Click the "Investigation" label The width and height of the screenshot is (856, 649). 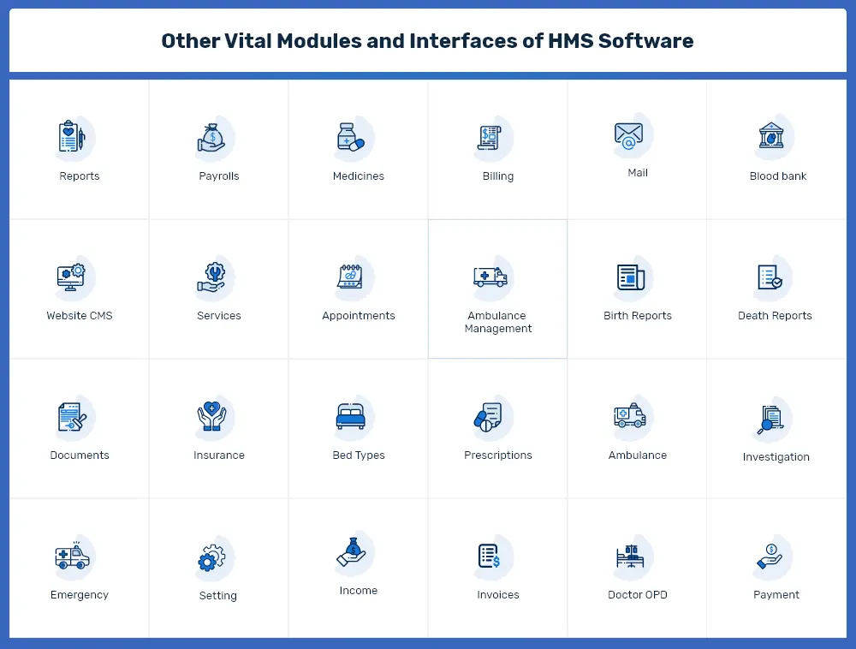(776, 457)
